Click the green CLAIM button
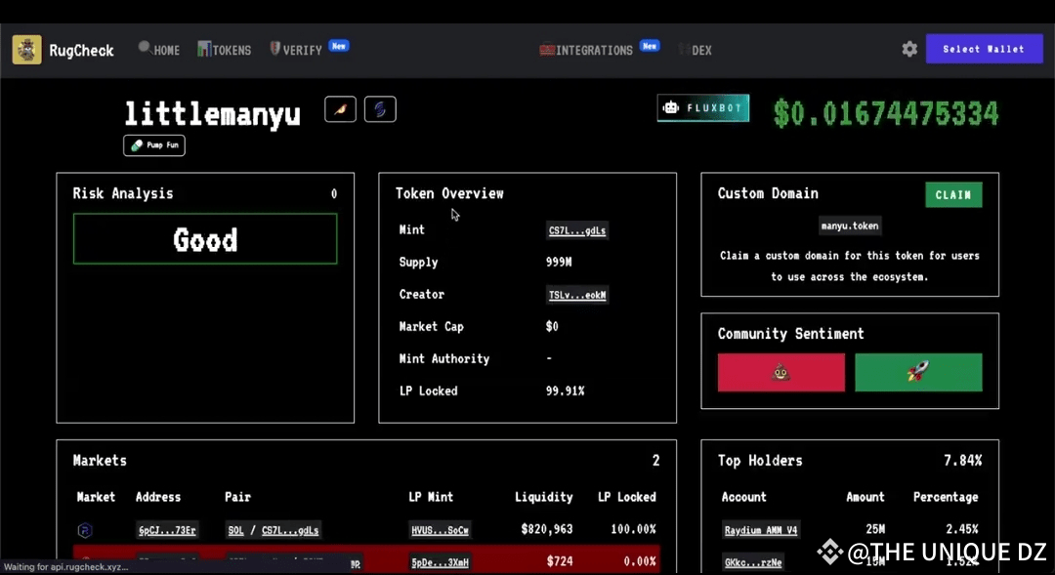Image resolution: width=1055 pixels, height=575 pixels. [x=952, y=194]
